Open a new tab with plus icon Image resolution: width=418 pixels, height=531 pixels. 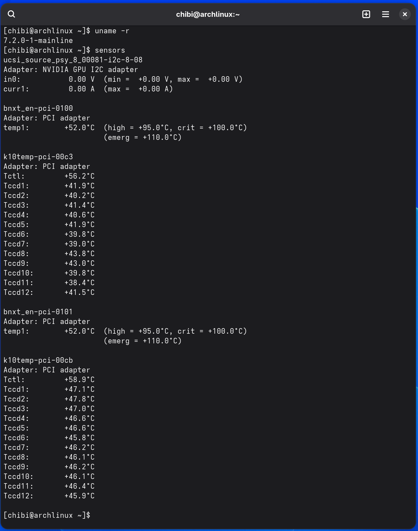366,14
